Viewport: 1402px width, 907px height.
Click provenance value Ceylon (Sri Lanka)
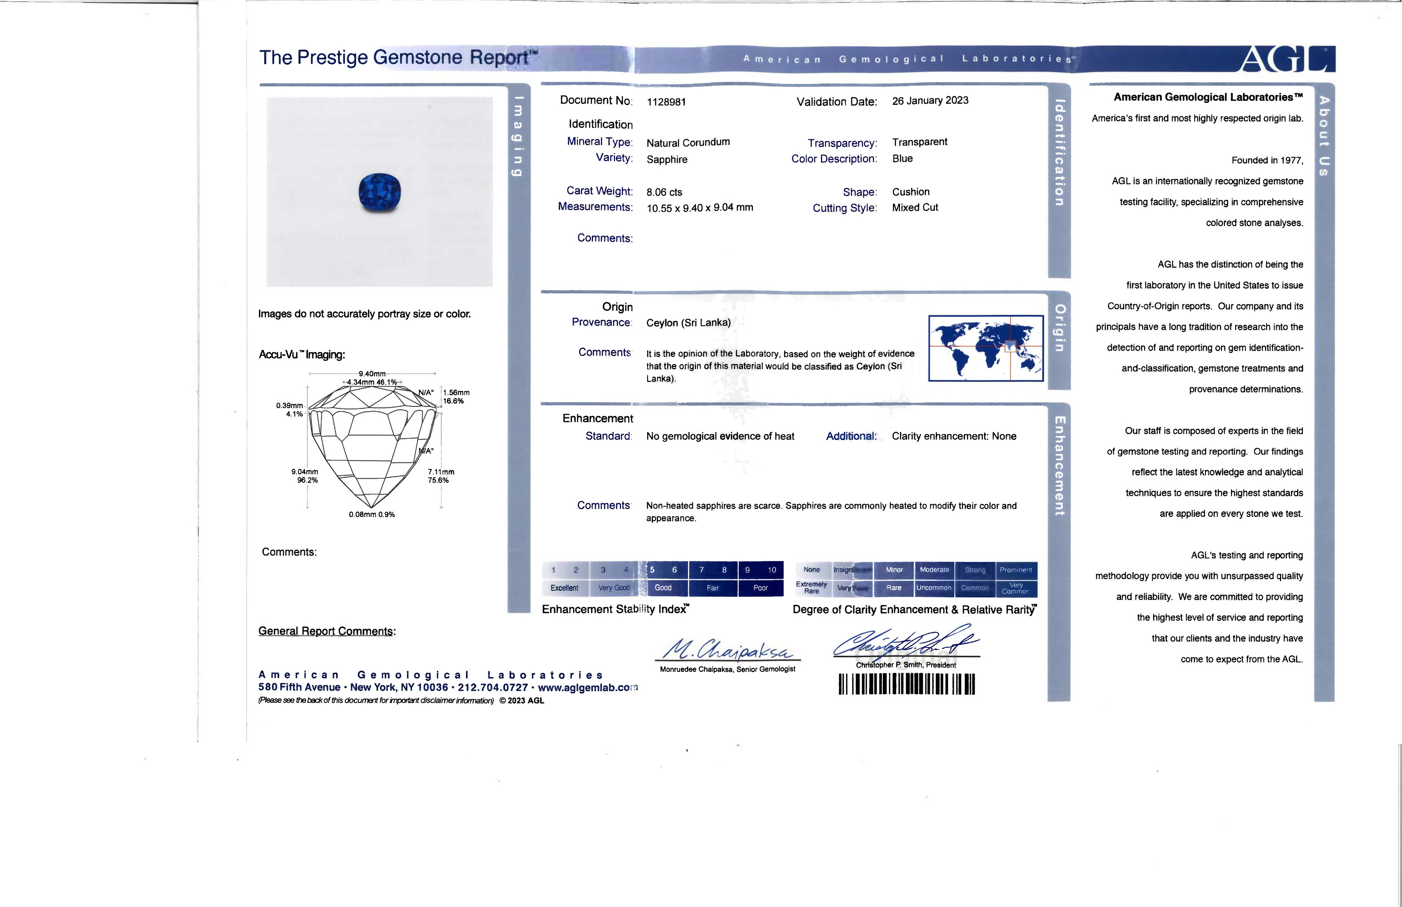(x=688, y=323)
